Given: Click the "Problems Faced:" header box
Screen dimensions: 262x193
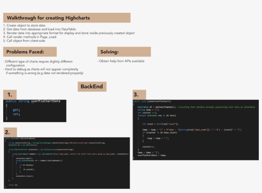Looking at the screenshot, I should [x=30, y=52].
